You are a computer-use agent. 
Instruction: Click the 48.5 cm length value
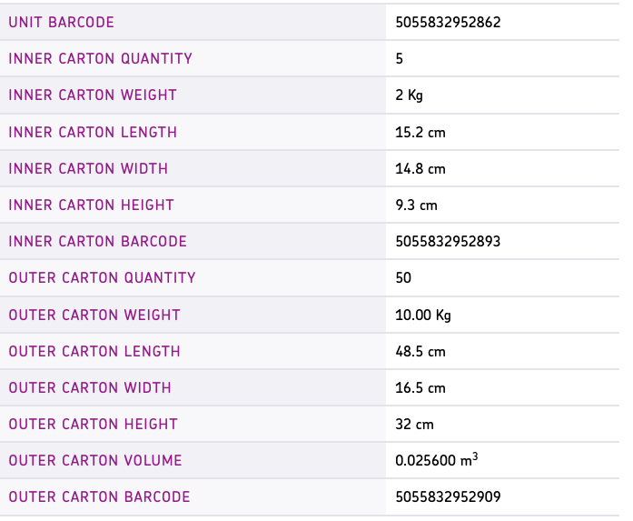tap(420, 351)
